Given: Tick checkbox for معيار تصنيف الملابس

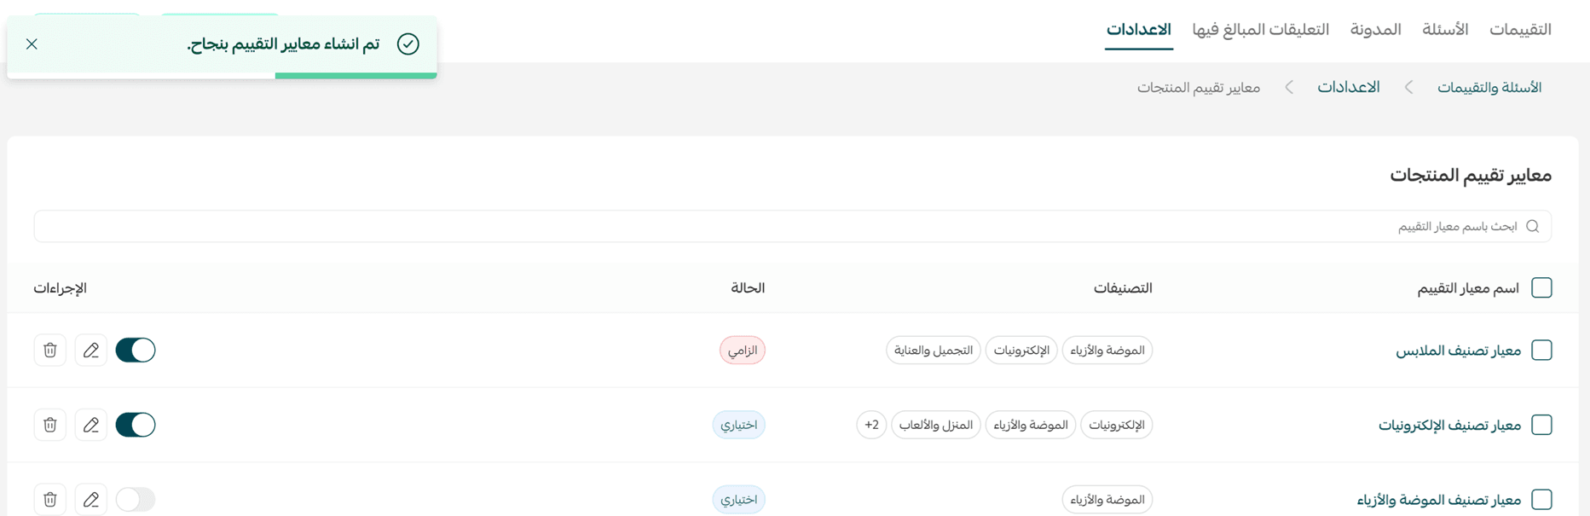Looking at the screenshot, I should pos(1541,350).
